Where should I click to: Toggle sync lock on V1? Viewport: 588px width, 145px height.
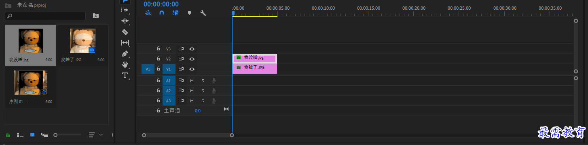181,69
